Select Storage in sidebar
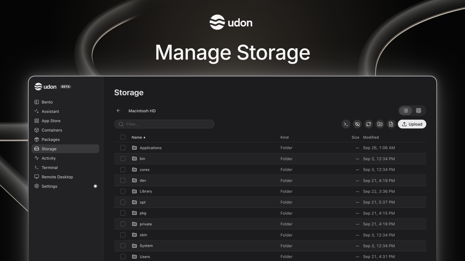This screenshot has height=261, width=465. (x=65, y=149)
